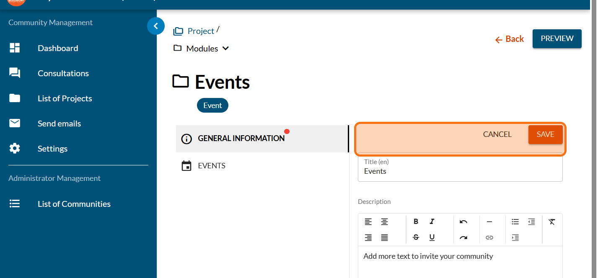Click Cancel to discard changes
Image resolution: width=598 pixels, height=278 pixels.
[497, 134]
